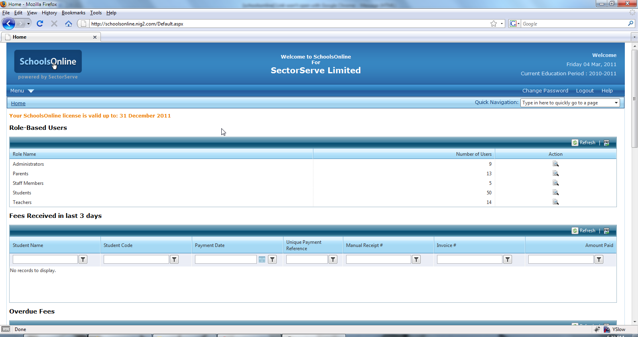Go forward using the browser Forward arrow
638x337 pixels.
coord(20,24)
